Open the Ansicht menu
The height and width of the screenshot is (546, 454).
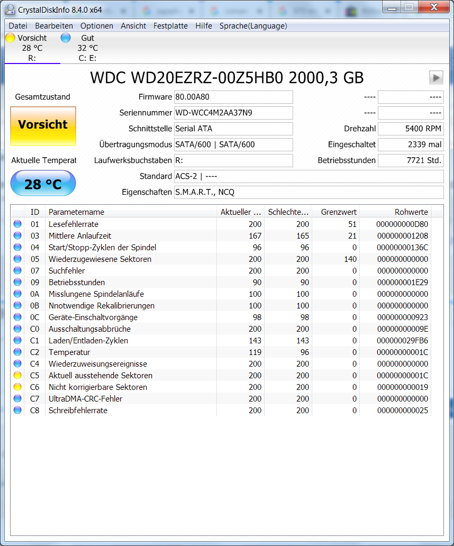(x=133, y=26)
